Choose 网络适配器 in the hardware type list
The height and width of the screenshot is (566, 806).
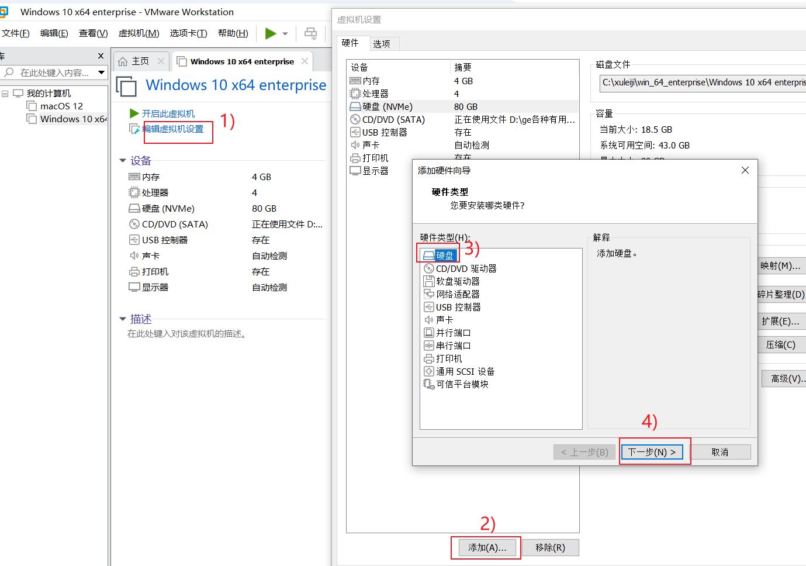457,294
